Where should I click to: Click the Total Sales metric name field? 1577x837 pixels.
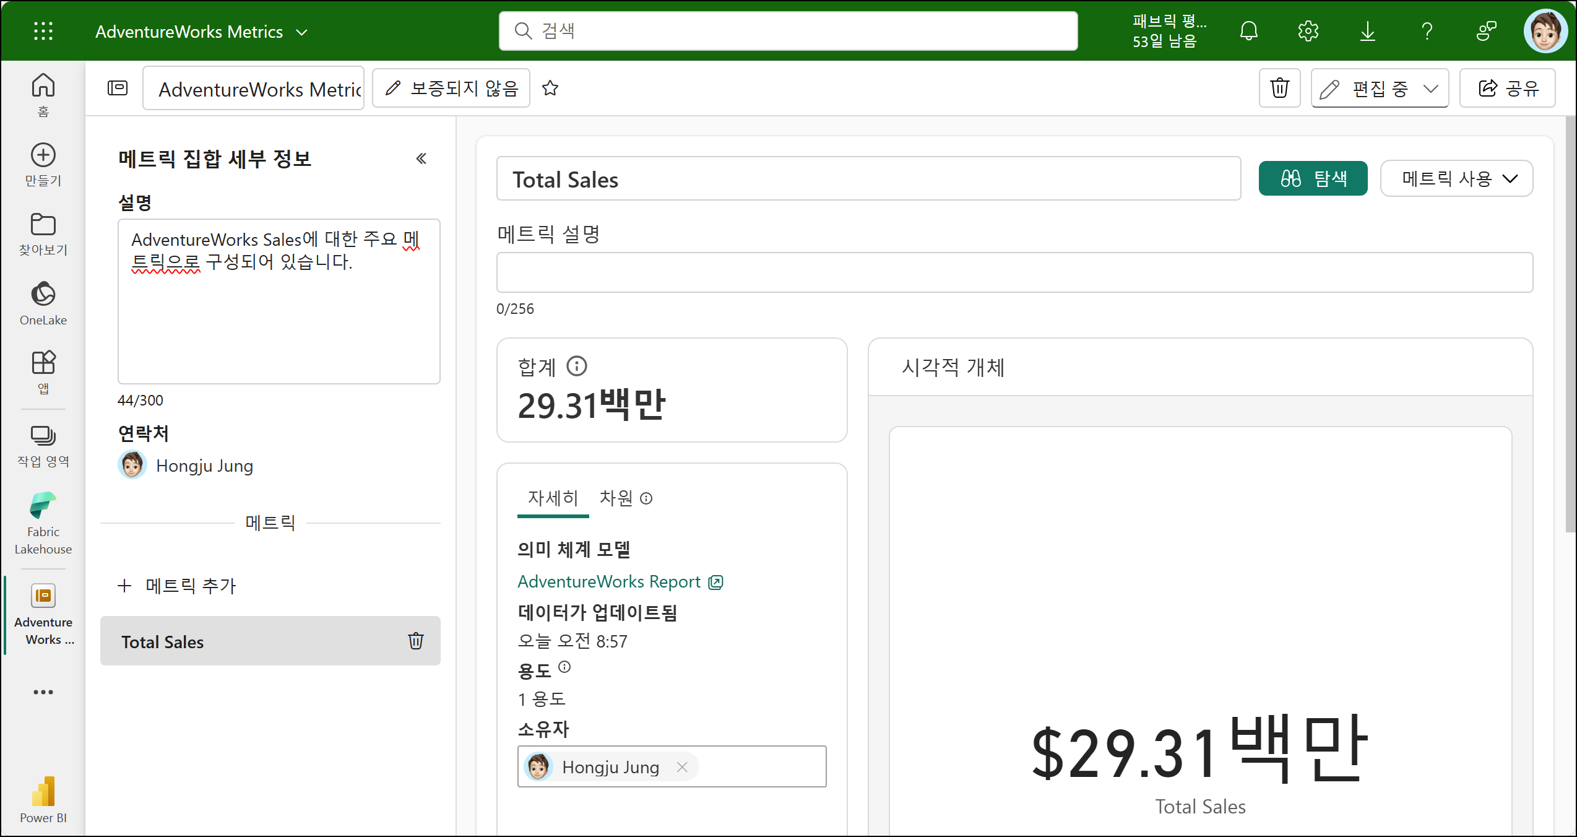869,179
